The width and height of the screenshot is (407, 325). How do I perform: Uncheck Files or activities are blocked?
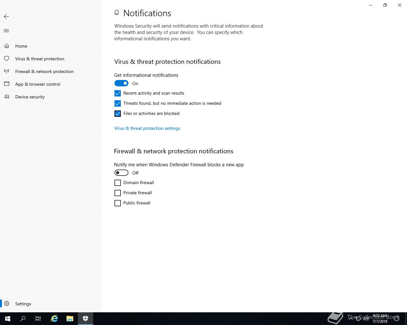tap(118, 114)
